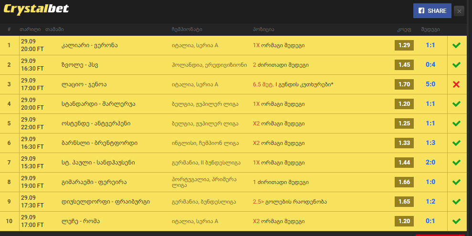Click the 1.44 odds box
Viewport: 472px width, 236px height.
[x=404, y=163]
